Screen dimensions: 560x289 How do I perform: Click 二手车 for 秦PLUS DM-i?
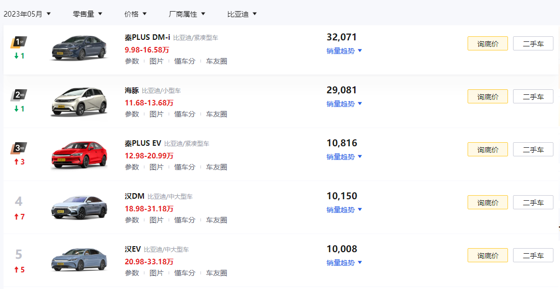point(533,43)
